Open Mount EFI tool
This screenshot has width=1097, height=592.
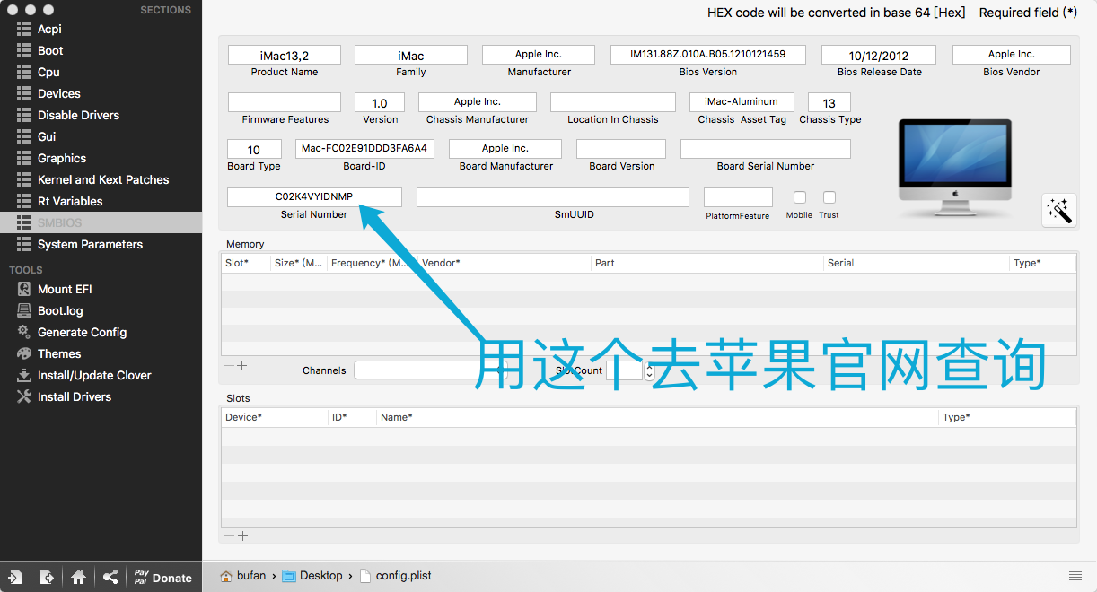point(65,289)
